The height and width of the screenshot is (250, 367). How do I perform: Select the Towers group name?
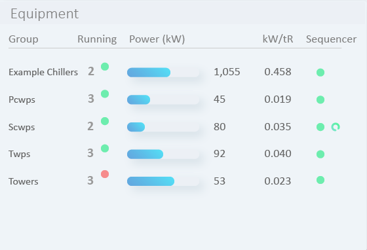tap(24, 181)
